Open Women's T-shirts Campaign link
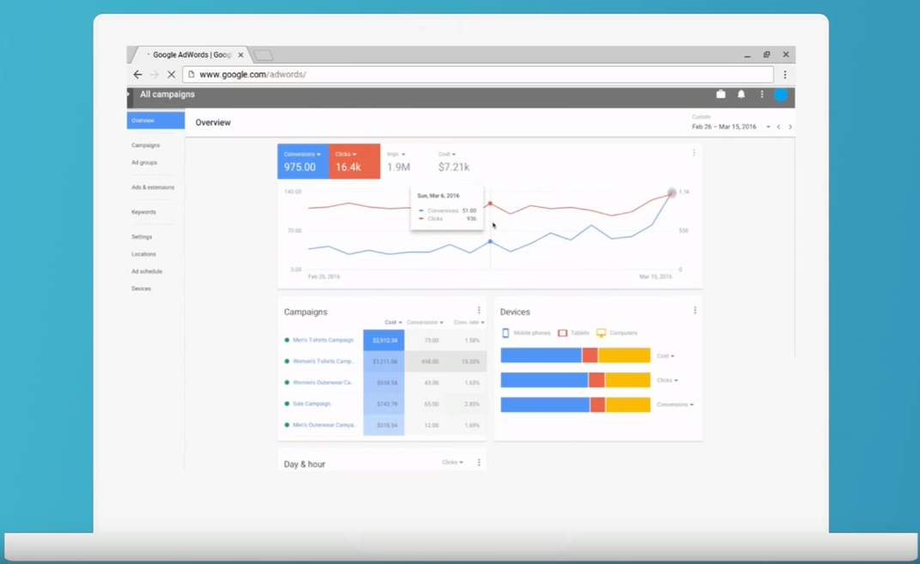The image size is (920, 564). [324, 361]
